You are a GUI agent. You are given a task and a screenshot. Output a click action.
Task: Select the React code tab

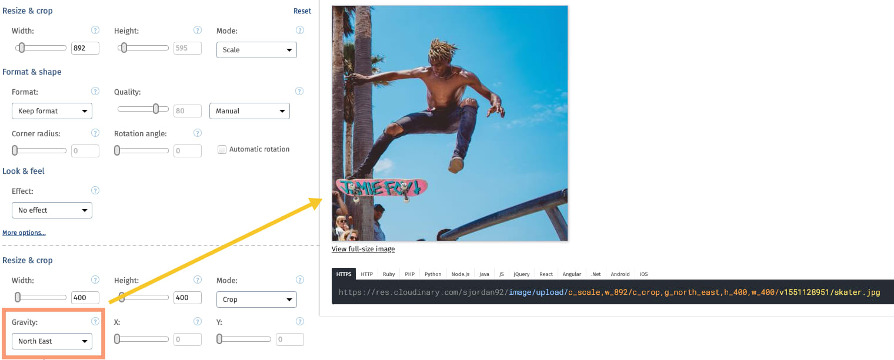pos(546,274)
